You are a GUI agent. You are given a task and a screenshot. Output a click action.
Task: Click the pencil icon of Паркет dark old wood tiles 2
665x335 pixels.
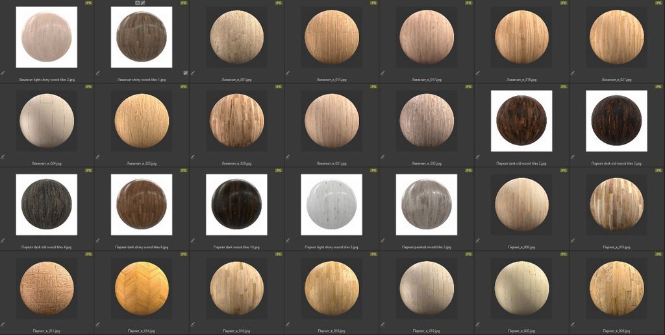[477, 156]
